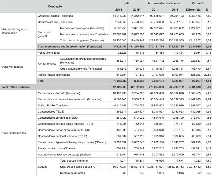
Task: Click the Contenedores (TEUS) row label
Action: [x=51, y=111]
